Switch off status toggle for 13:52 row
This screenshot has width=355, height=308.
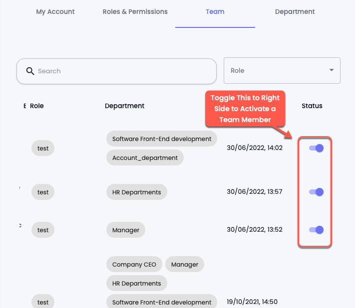317,230
